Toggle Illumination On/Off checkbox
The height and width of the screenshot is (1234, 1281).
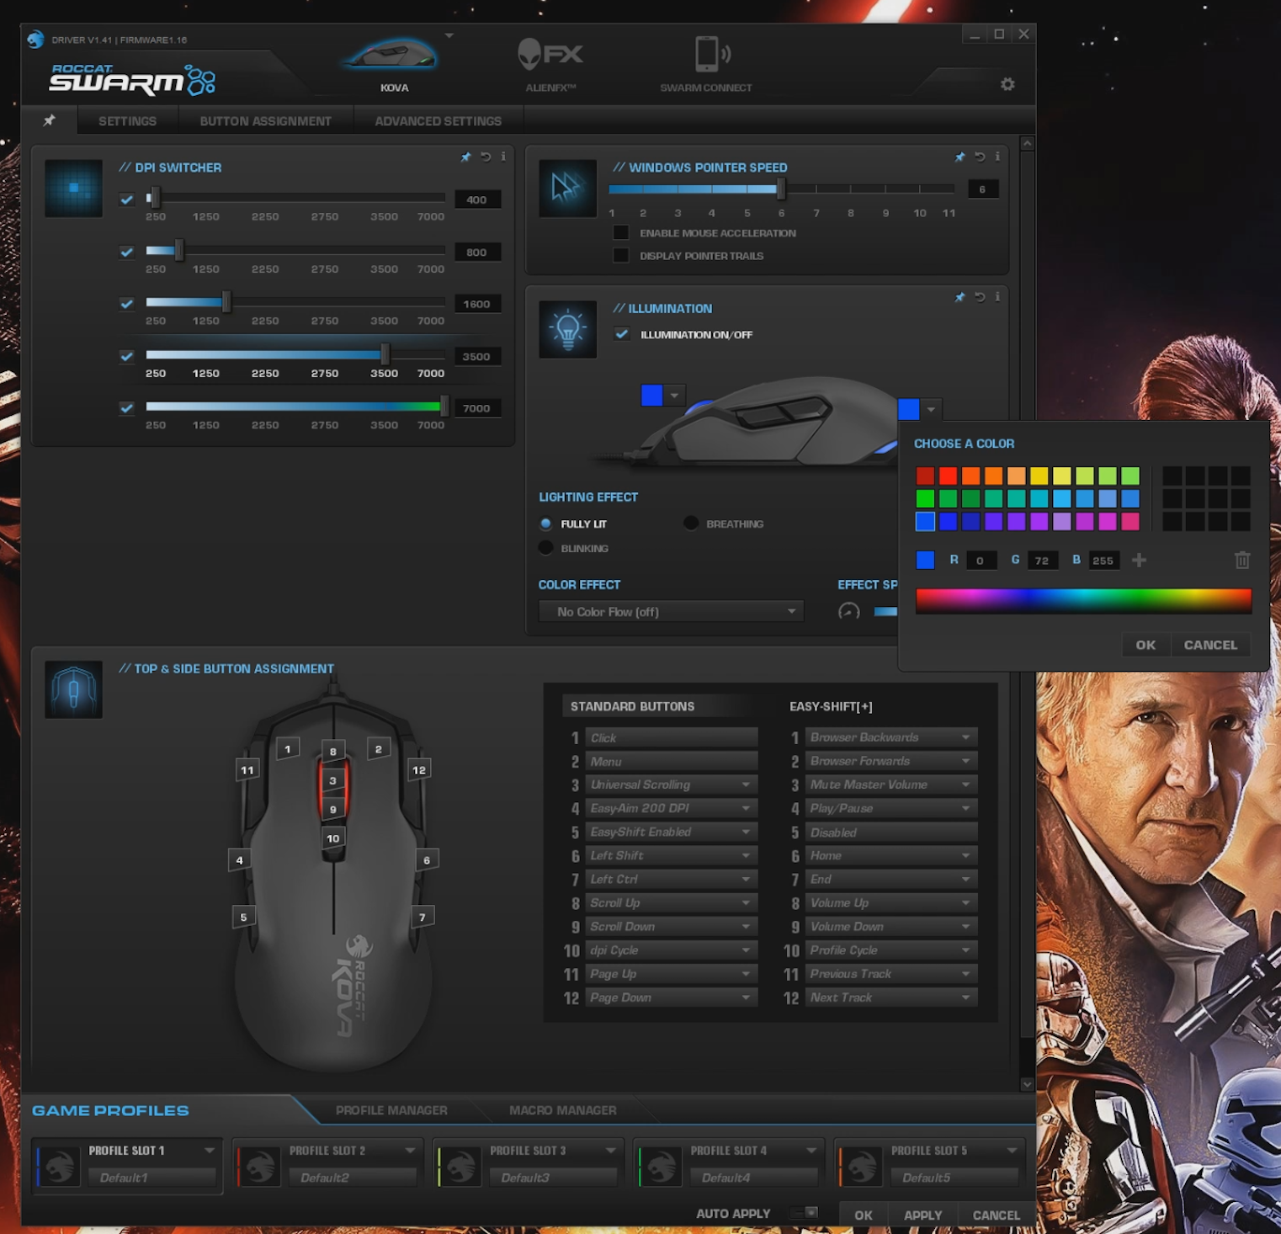pyautogui.click(x=622, y=334)
